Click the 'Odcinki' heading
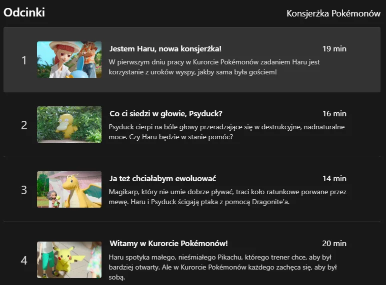The height and width of the screenshot is (285, 386). (24, 12)
